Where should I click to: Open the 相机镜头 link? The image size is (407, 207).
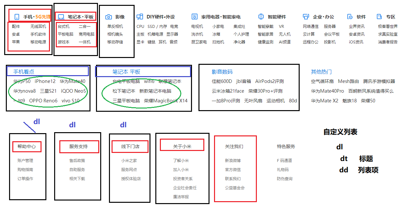click(x=115, y=34)
